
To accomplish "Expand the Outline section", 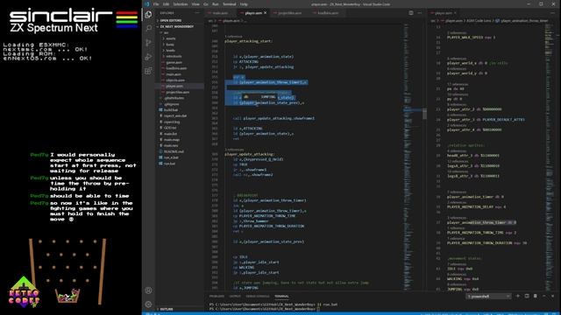I will [180, 309].
